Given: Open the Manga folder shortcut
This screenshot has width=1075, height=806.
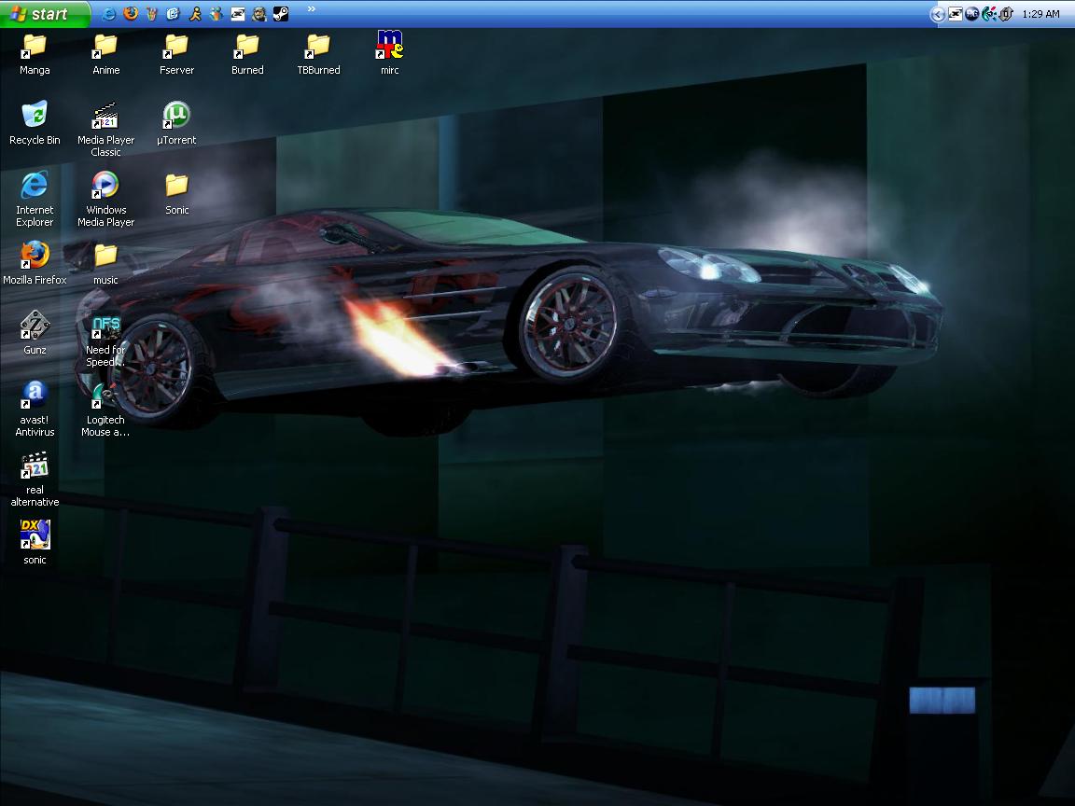Looking at the screenshot, I should (x=35, y=53).
